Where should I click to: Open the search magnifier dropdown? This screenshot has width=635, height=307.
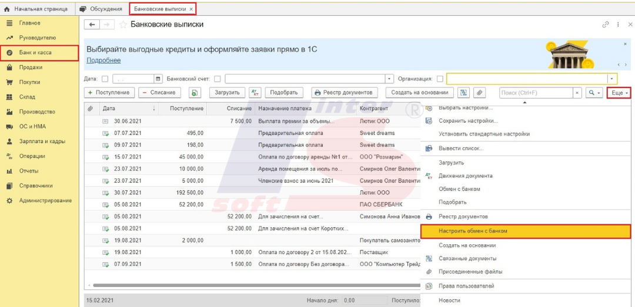pos(594,93)
